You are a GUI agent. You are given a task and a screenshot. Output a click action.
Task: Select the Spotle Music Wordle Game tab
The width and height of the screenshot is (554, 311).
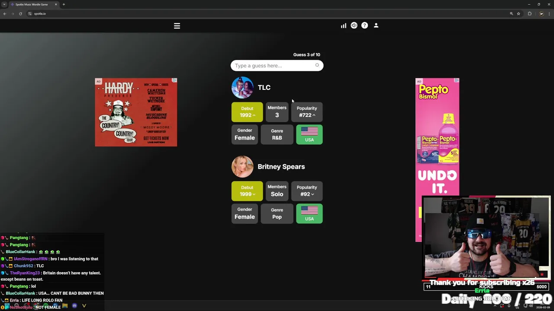[x=34, y=4]
